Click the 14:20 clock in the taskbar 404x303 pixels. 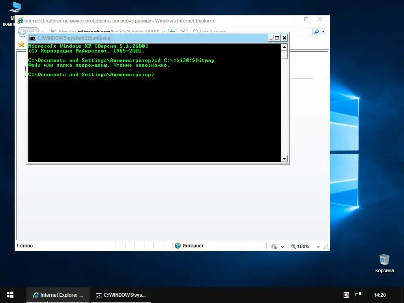point(380,295)
